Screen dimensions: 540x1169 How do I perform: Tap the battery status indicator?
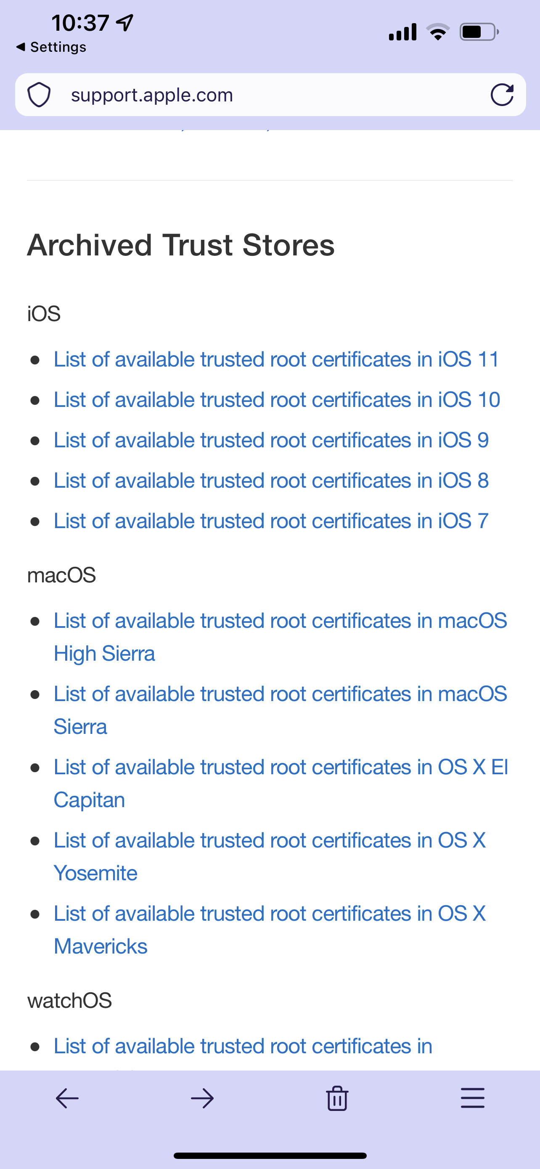pyautogui.click(x=479, y=32)
